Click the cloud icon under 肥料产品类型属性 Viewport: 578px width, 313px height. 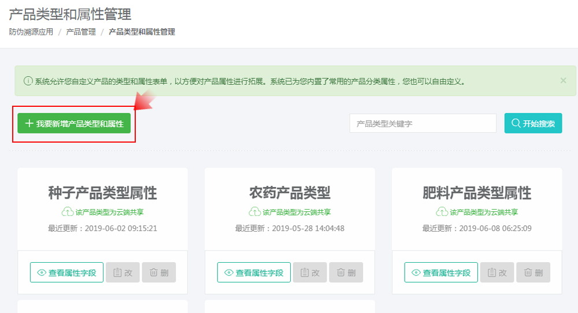442,212
